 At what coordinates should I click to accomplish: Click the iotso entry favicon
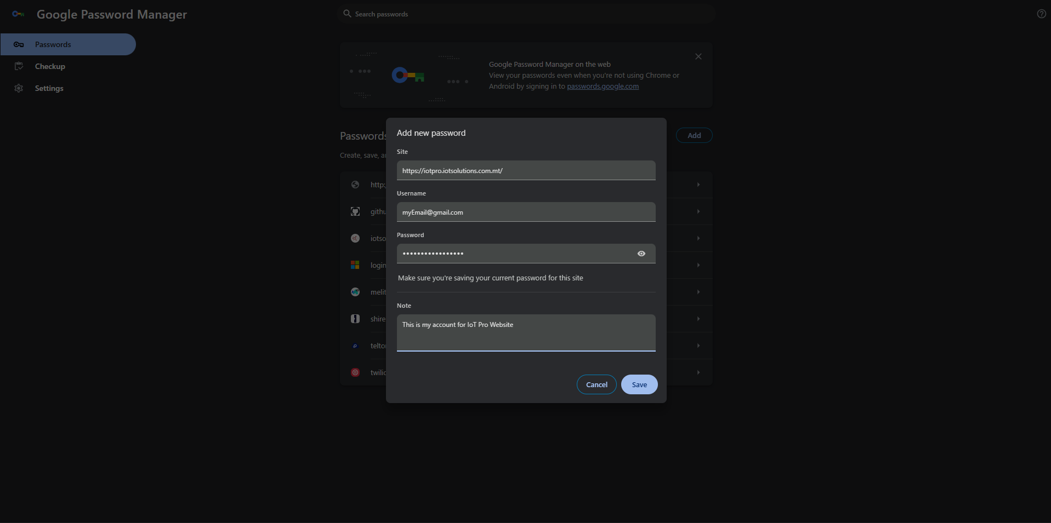coord(355,238)
